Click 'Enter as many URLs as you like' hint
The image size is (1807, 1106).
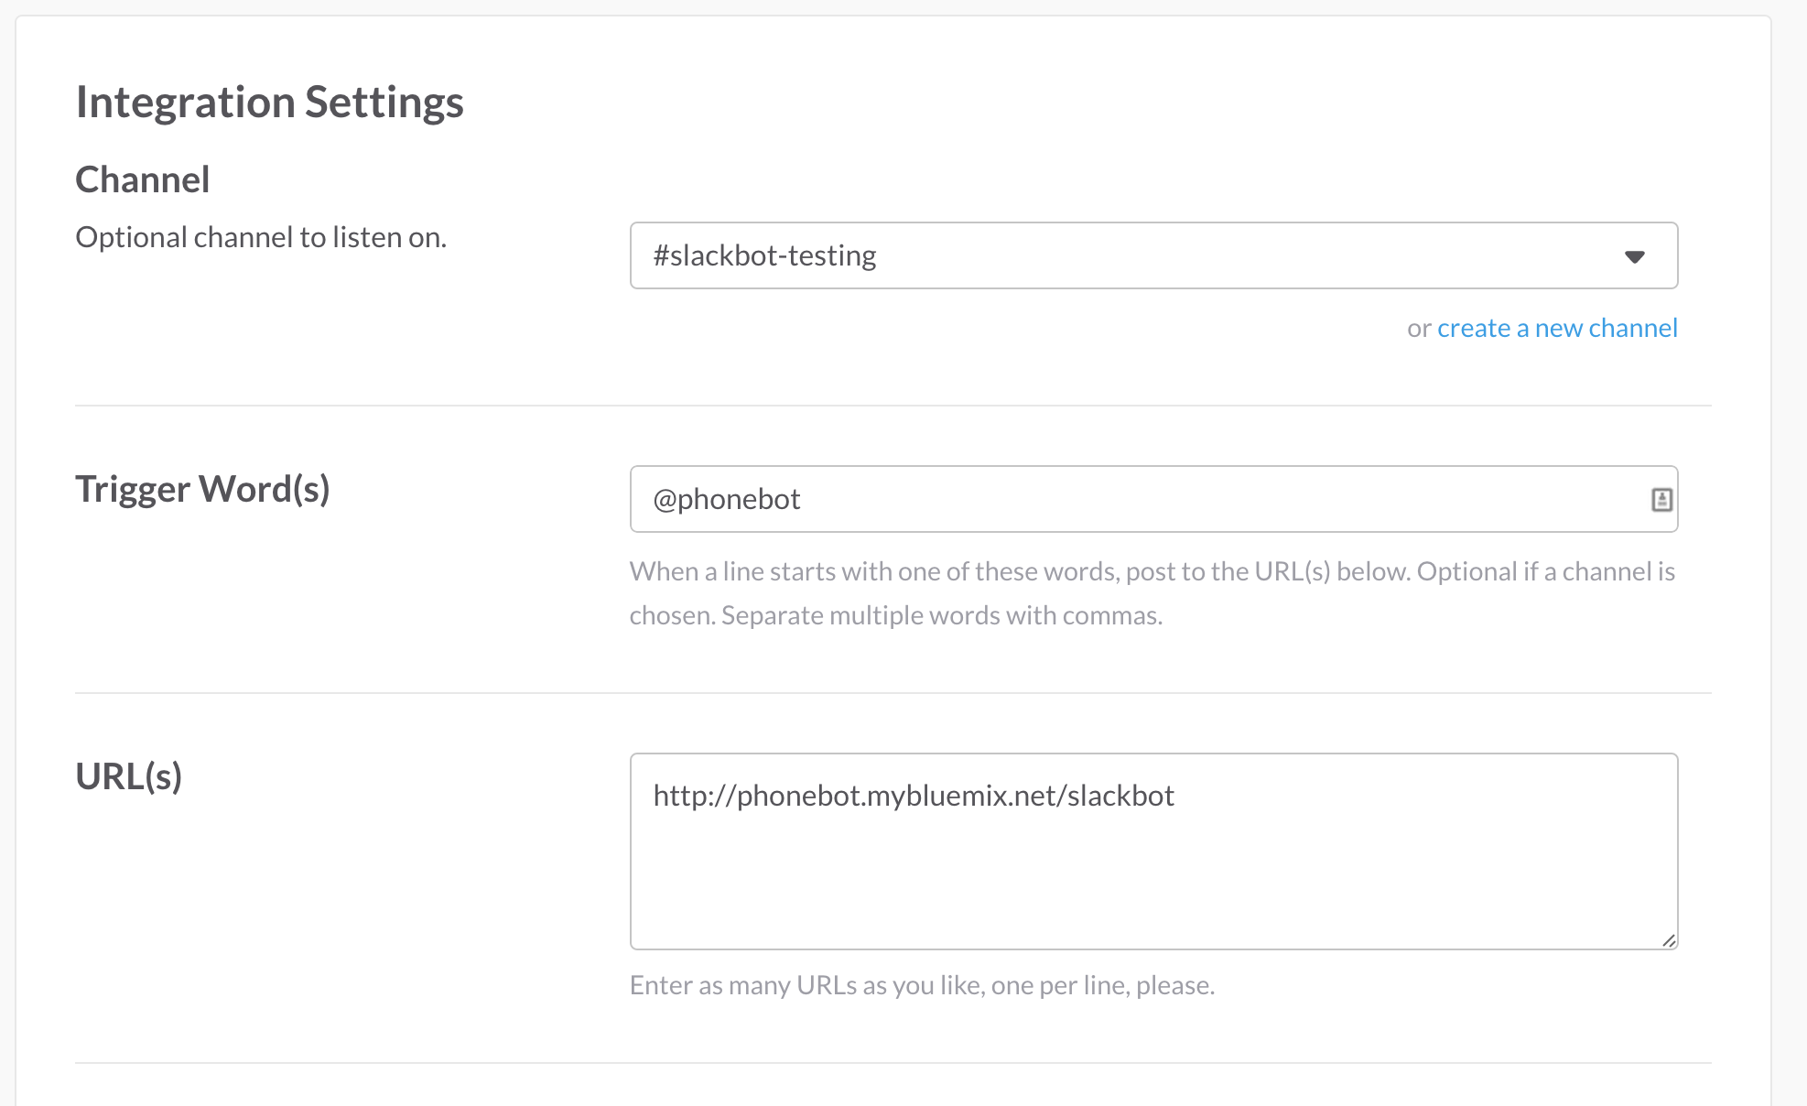point(922,985)
